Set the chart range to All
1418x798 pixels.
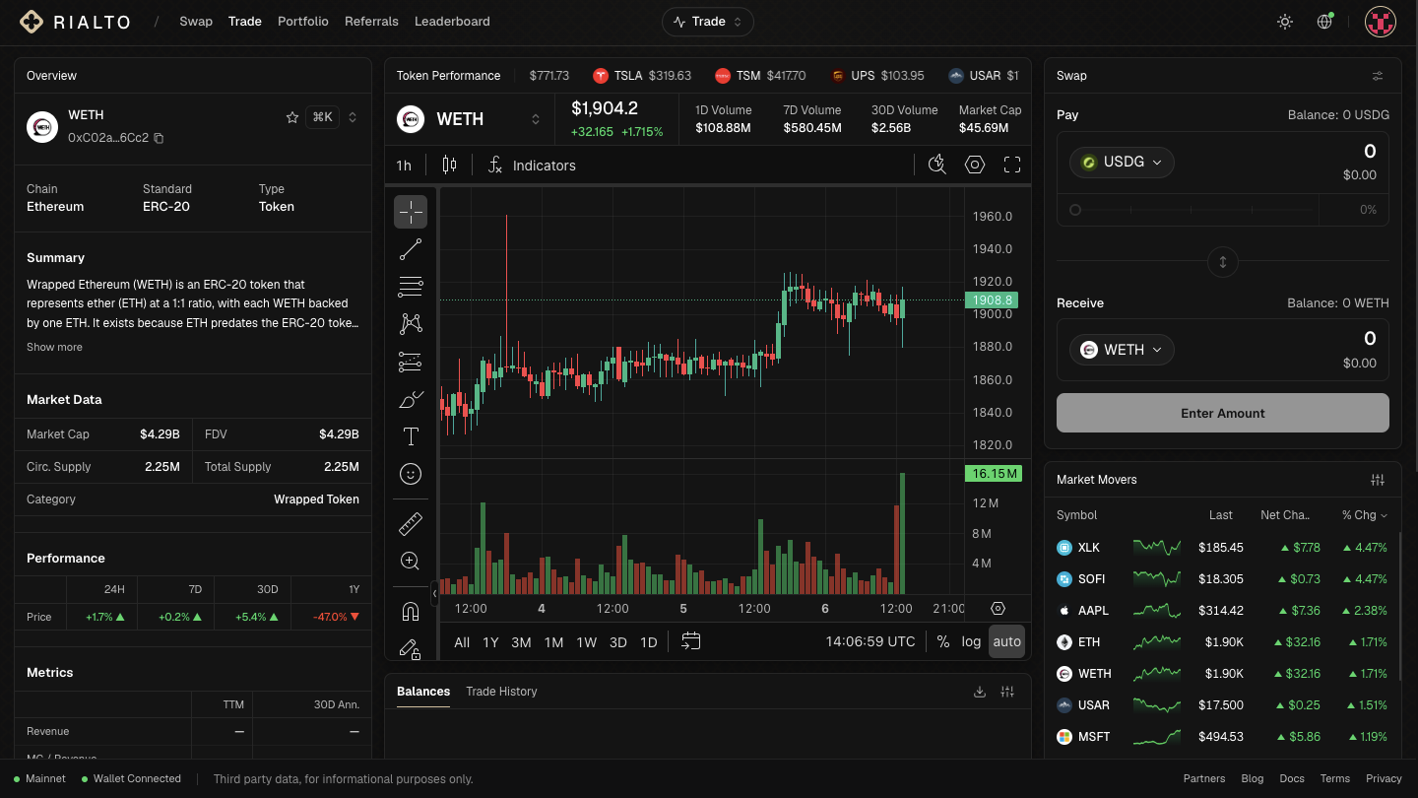click(462, 642)
